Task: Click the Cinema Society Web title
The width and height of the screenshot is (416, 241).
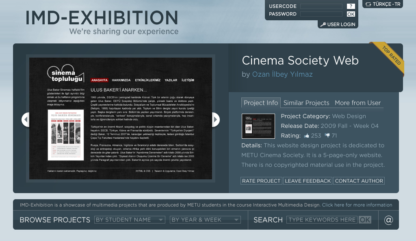Action: coord(300,60)
